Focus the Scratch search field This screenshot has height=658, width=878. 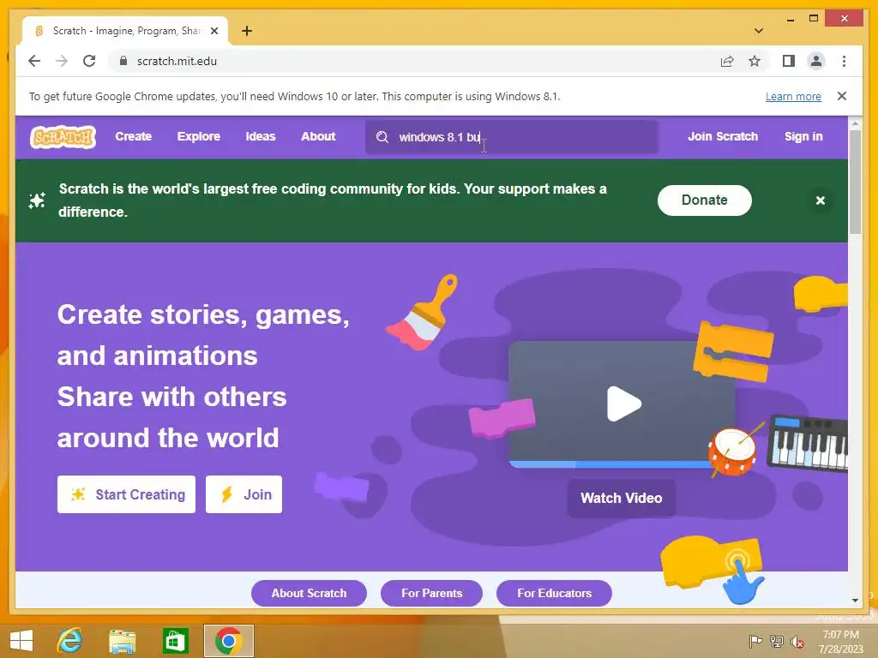coord(512,137)
